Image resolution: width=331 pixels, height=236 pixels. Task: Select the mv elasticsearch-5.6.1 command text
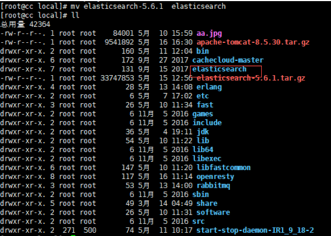pos(117,7)
